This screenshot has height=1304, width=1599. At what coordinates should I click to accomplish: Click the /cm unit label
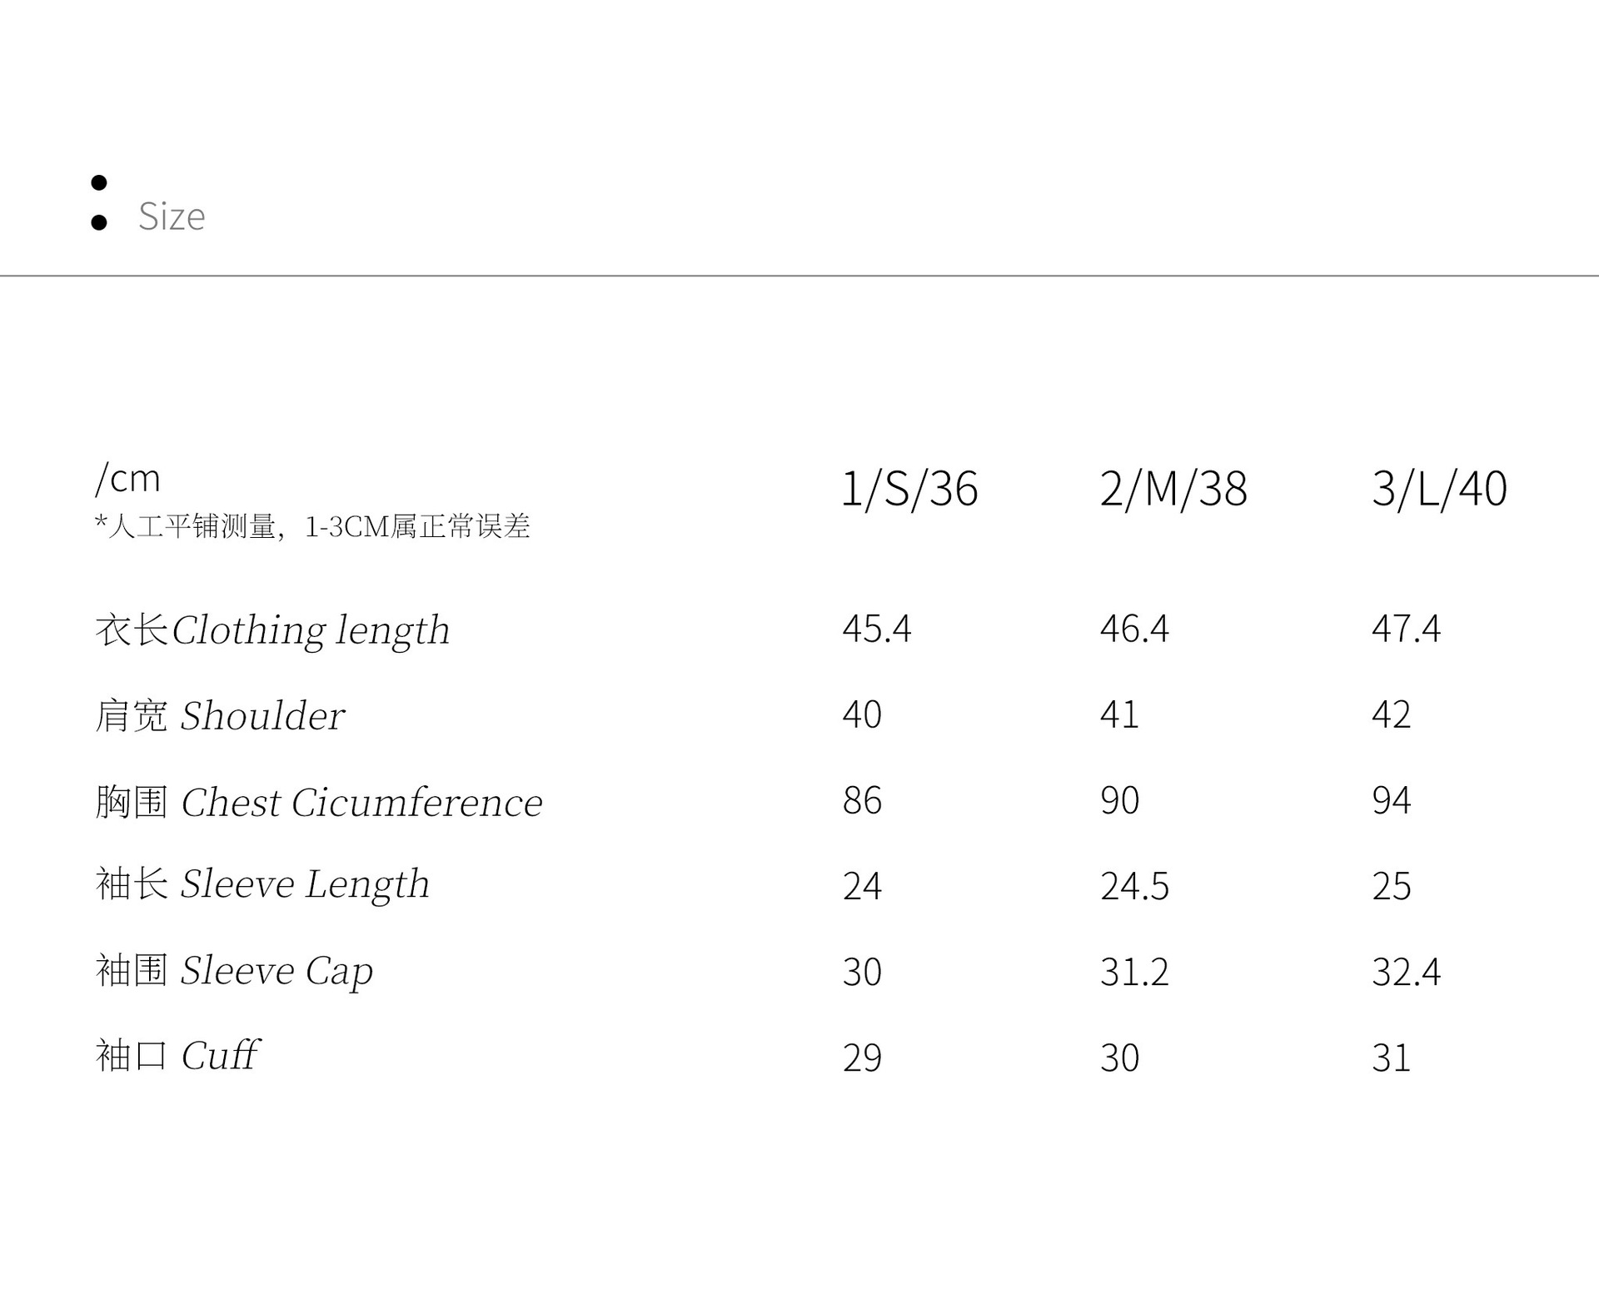coord(127,479)
